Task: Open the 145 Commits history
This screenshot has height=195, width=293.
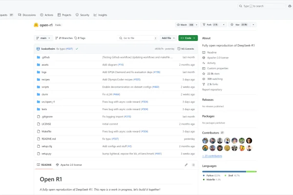Action: tap(186, 49)
